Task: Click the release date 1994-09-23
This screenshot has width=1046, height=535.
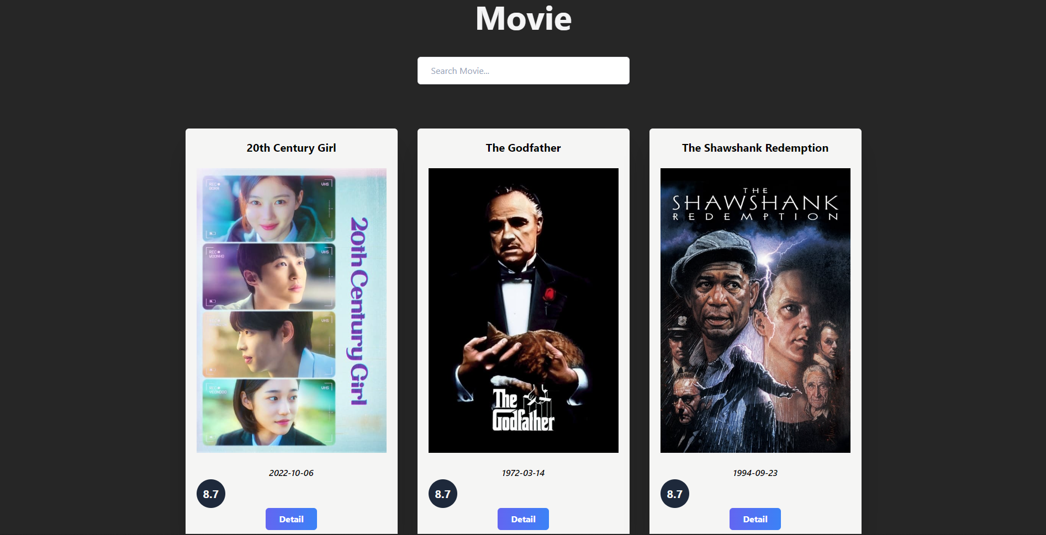Action: pos(755,473)
